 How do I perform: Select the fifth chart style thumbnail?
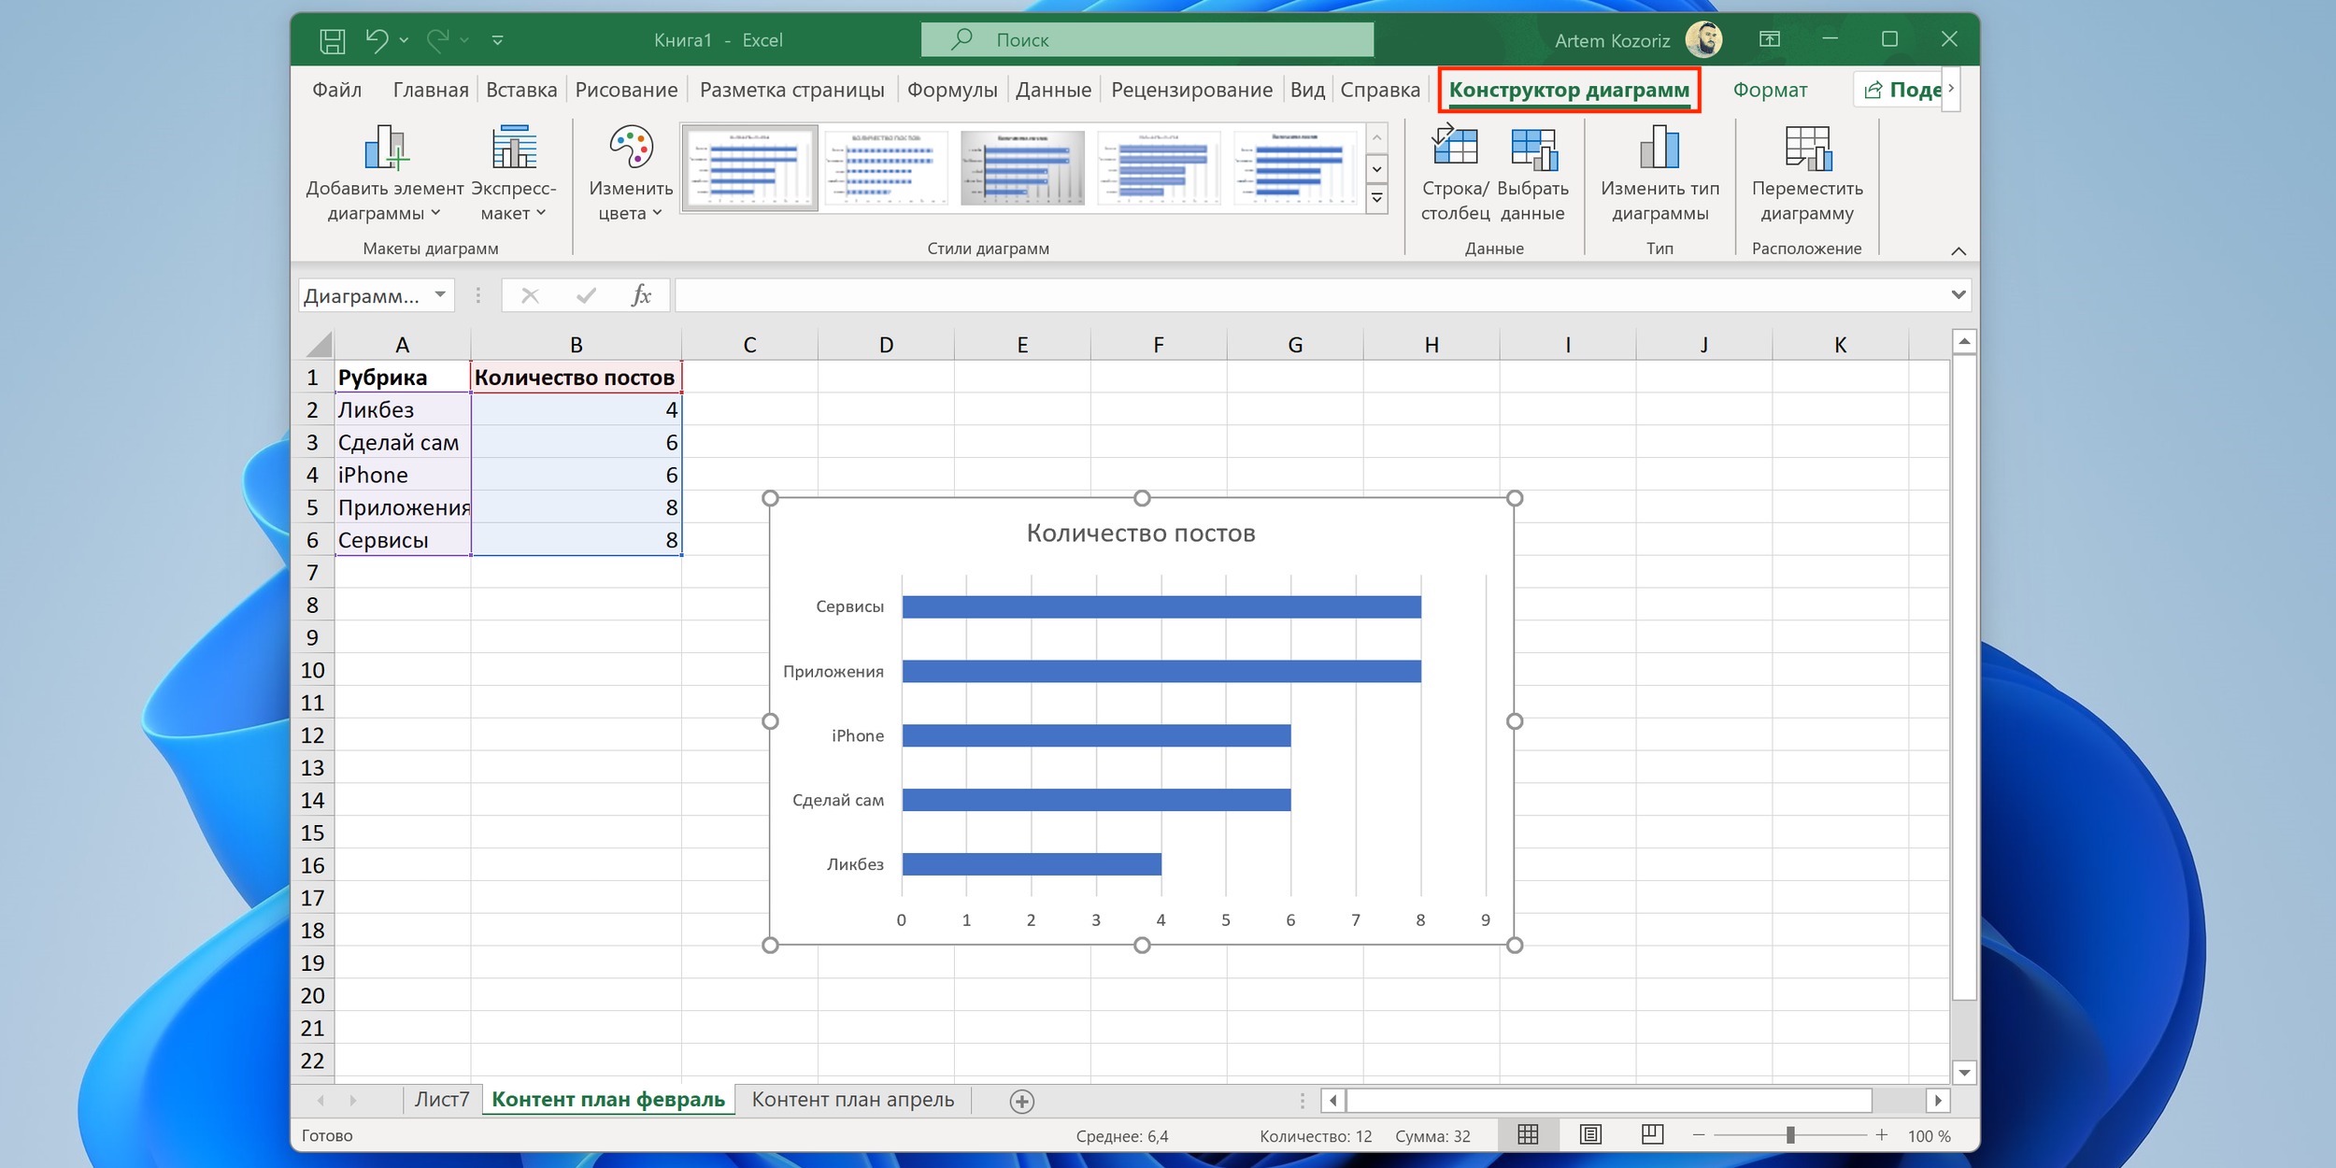pyautogui.click(x=1295, y=168)
